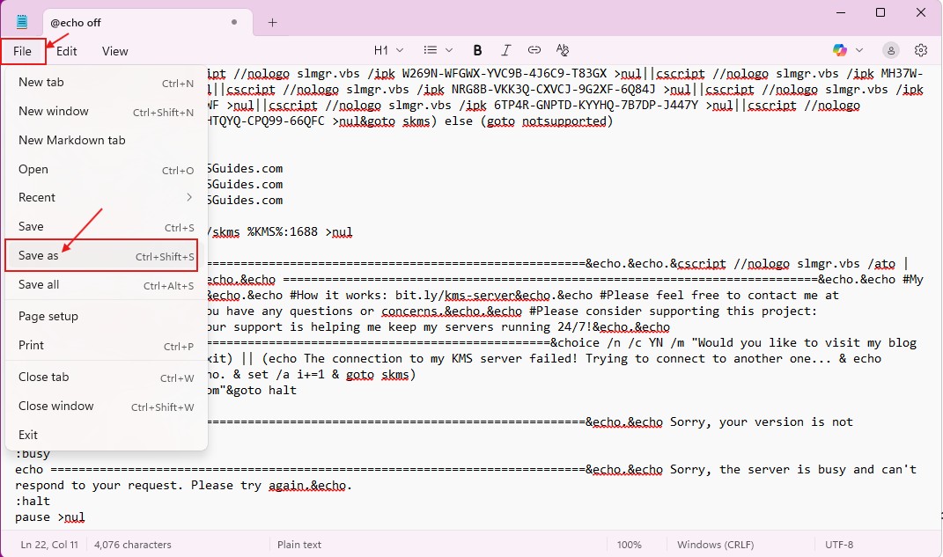943x557 pixels.
Task: Apply italic formatting
Action: click(505, 50)
